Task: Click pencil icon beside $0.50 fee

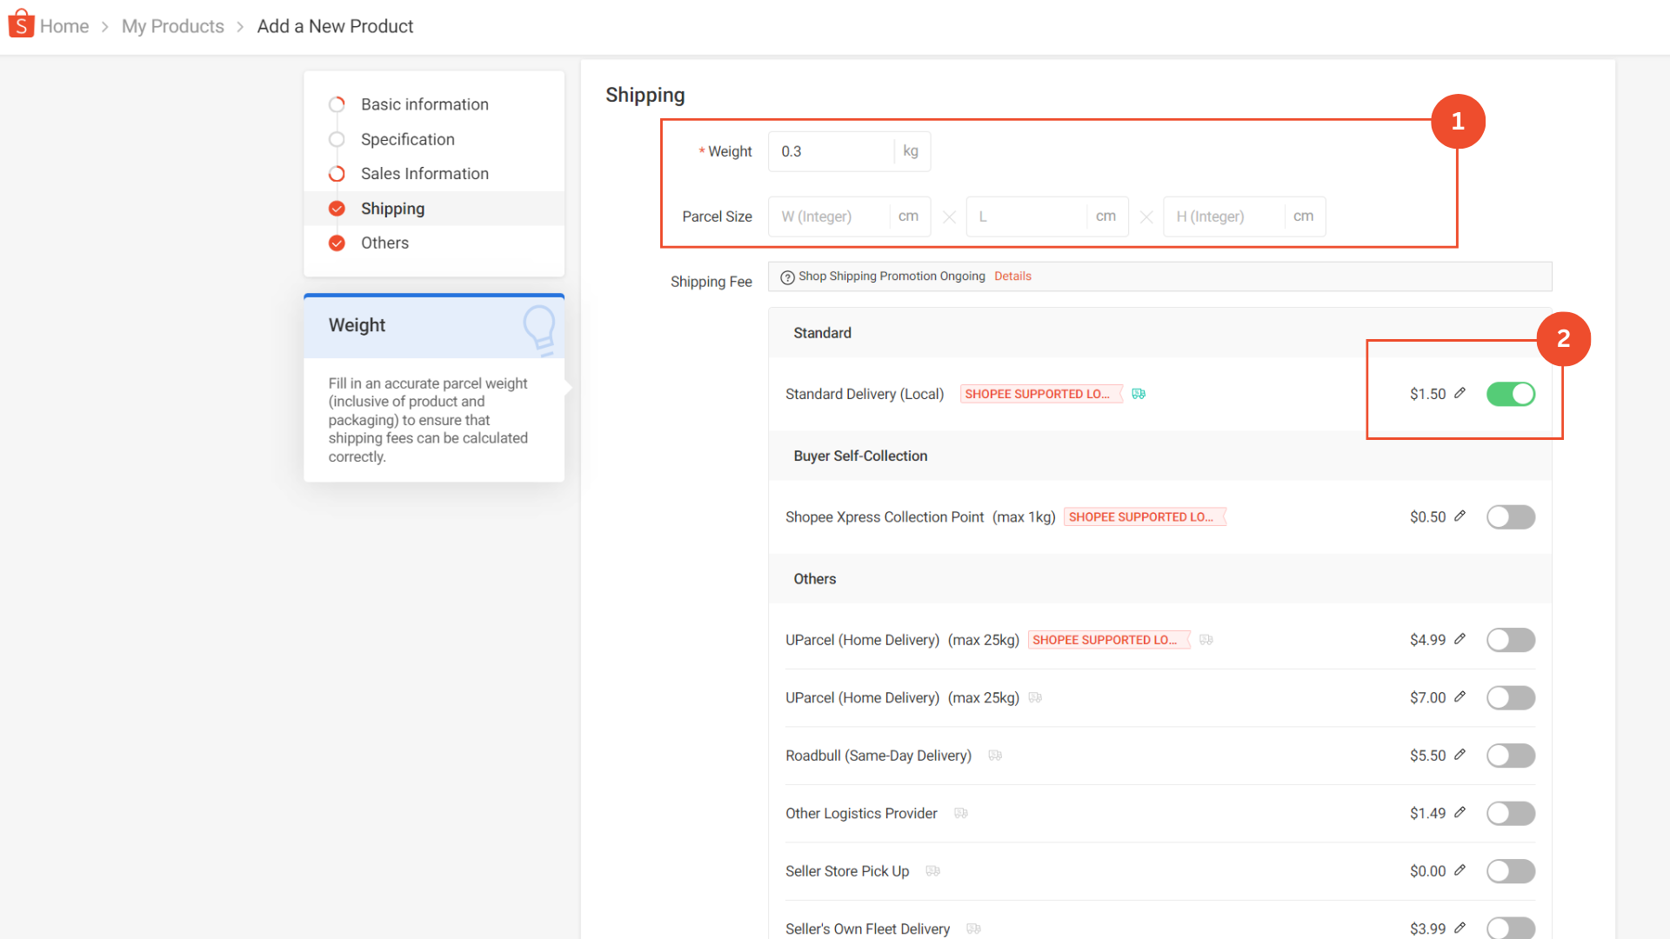Action: [1460, 516]
